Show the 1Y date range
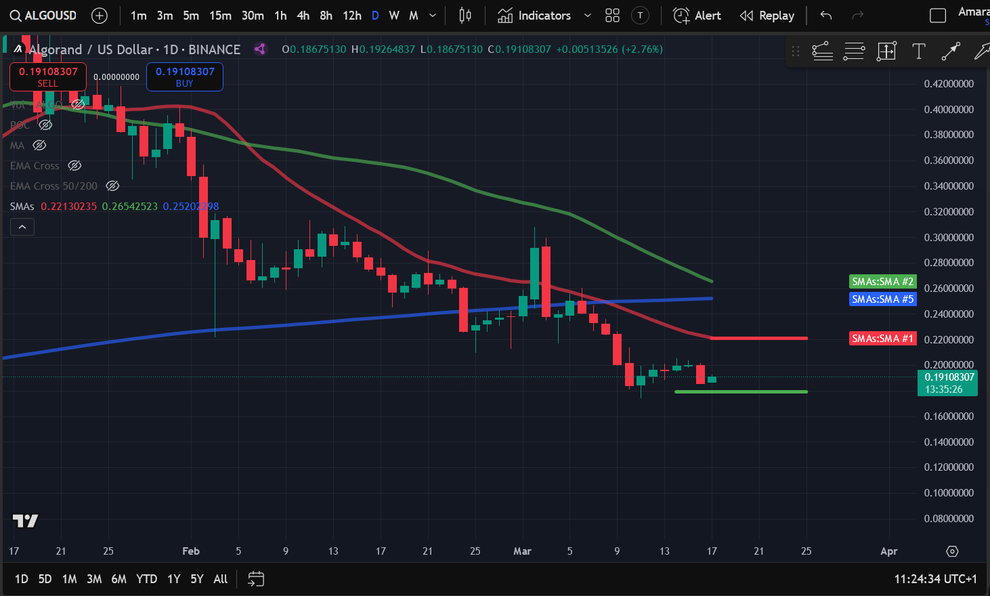This screenshot has height=596, width=990. point(174,579)
